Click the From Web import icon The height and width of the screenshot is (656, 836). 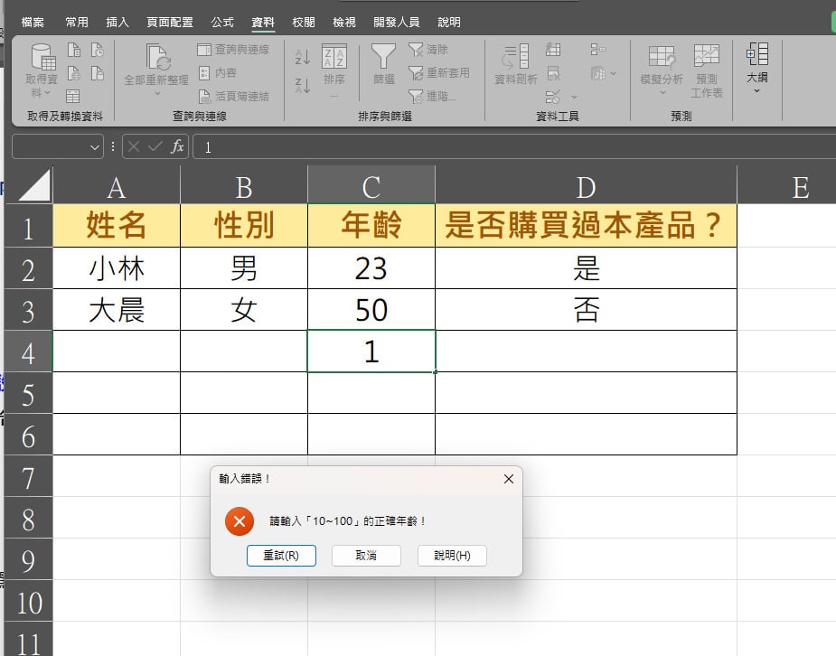pos(73,73)
